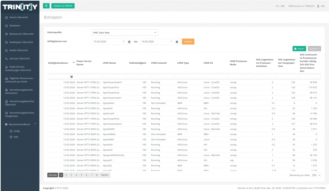Select row with itpsasflash

point(184,103)
